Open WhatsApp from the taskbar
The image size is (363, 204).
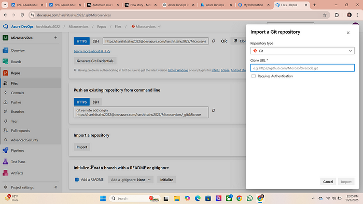click(x=249, y=198)
